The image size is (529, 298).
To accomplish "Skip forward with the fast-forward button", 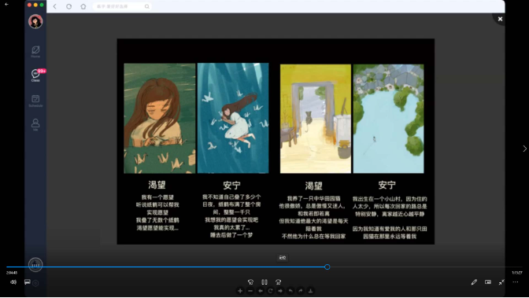I will pyautogui.click(x=279, y=281).
